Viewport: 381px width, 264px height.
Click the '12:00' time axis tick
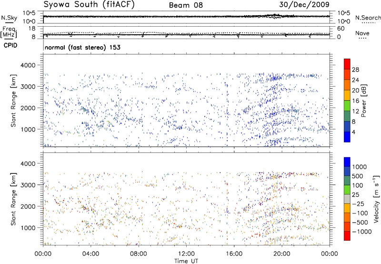(186, 254)
